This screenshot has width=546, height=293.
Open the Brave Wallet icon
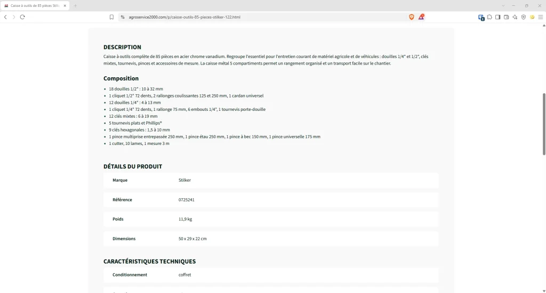coord(507,17)
